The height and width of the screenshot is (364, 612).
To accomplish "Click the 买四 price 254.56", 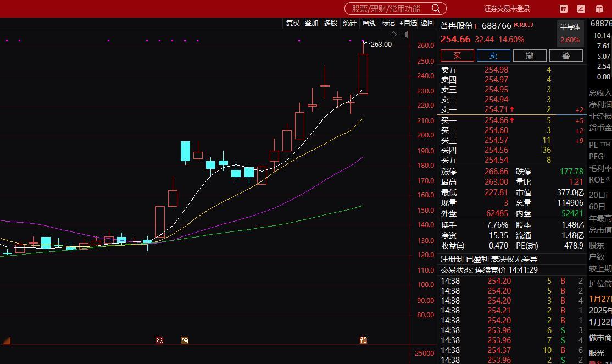I will coord(496,150).
